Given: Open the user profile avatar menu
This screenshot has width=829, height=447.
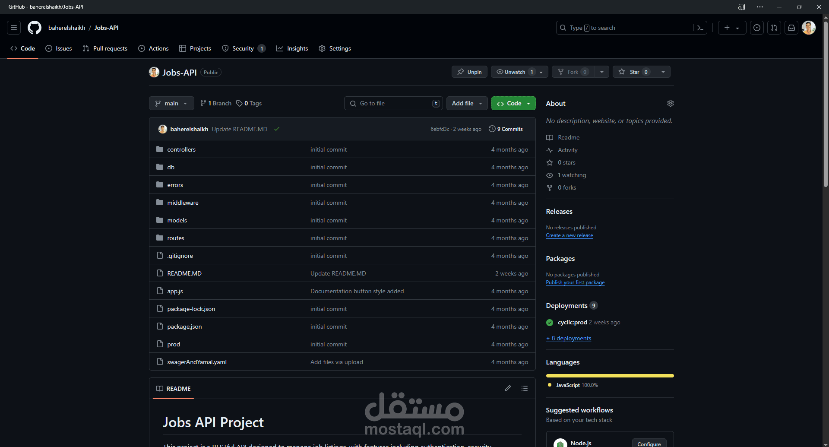Looking at the screenshot, I should 809,28.
